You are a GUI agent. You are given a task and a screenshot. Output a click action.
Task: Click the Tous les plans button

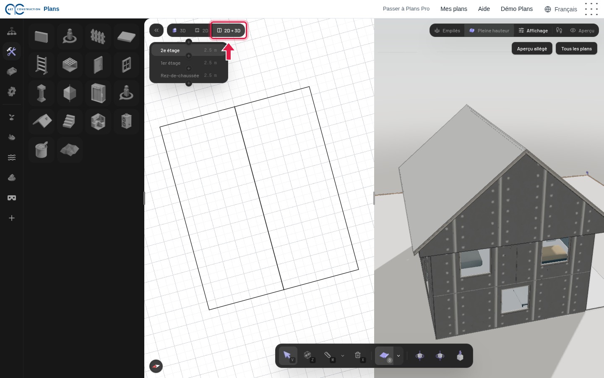[x=576, y=49]
